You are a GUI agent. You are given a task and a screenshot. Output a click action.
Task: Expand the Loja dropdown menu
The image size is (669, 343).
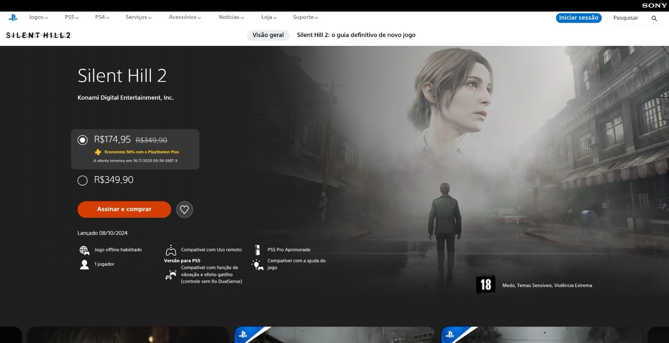pos(269,17)
